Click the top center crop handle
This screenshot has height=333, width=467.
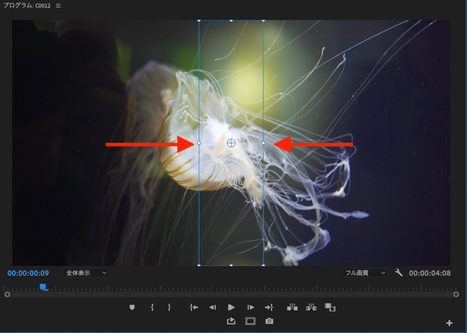coord(231,20)
